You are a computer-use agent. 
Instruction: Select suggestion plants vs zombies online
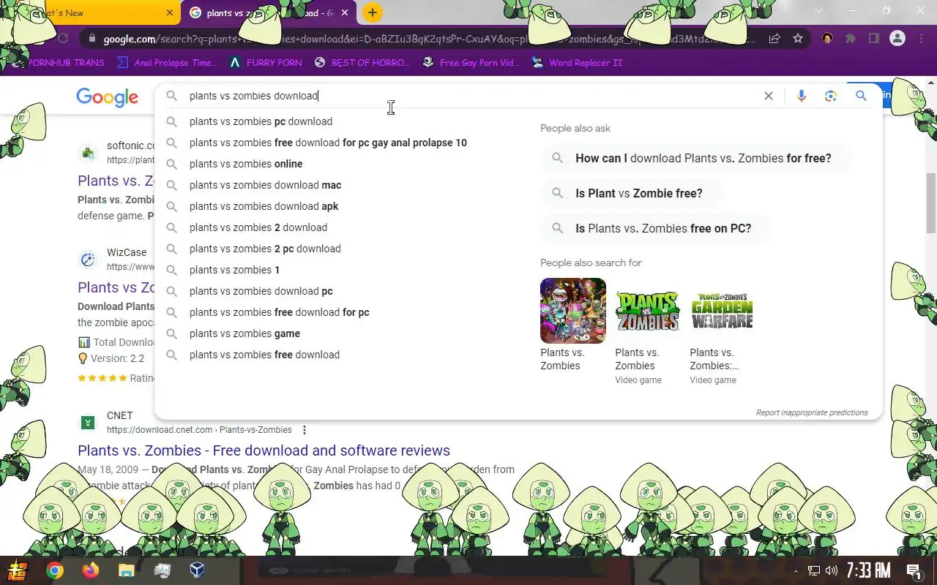(x=246, y=164)
